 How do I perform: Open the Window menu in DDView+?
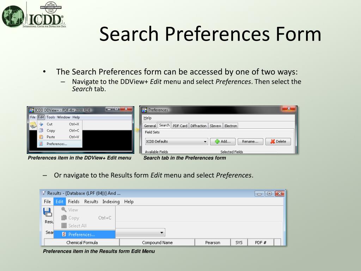(x=63, y=117)
